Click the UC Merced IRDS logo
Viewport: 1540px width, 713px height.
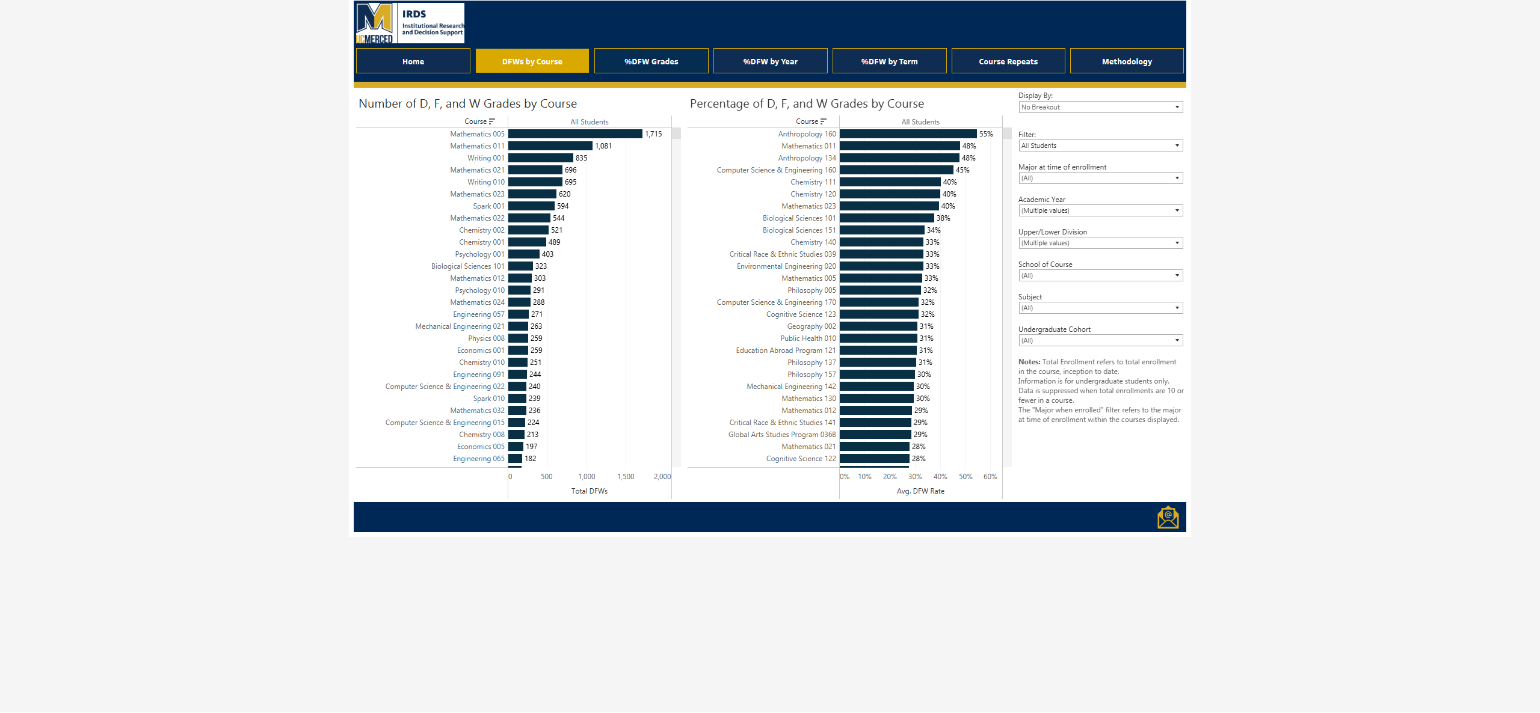point(410,23)
